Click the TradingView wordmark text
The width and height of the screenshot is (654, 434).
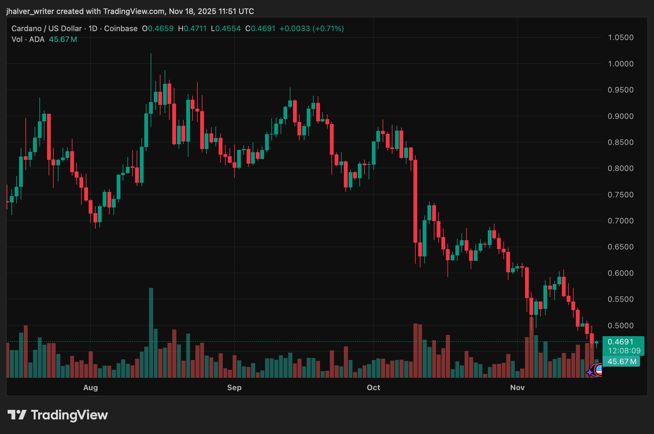(x=69, y=415)
